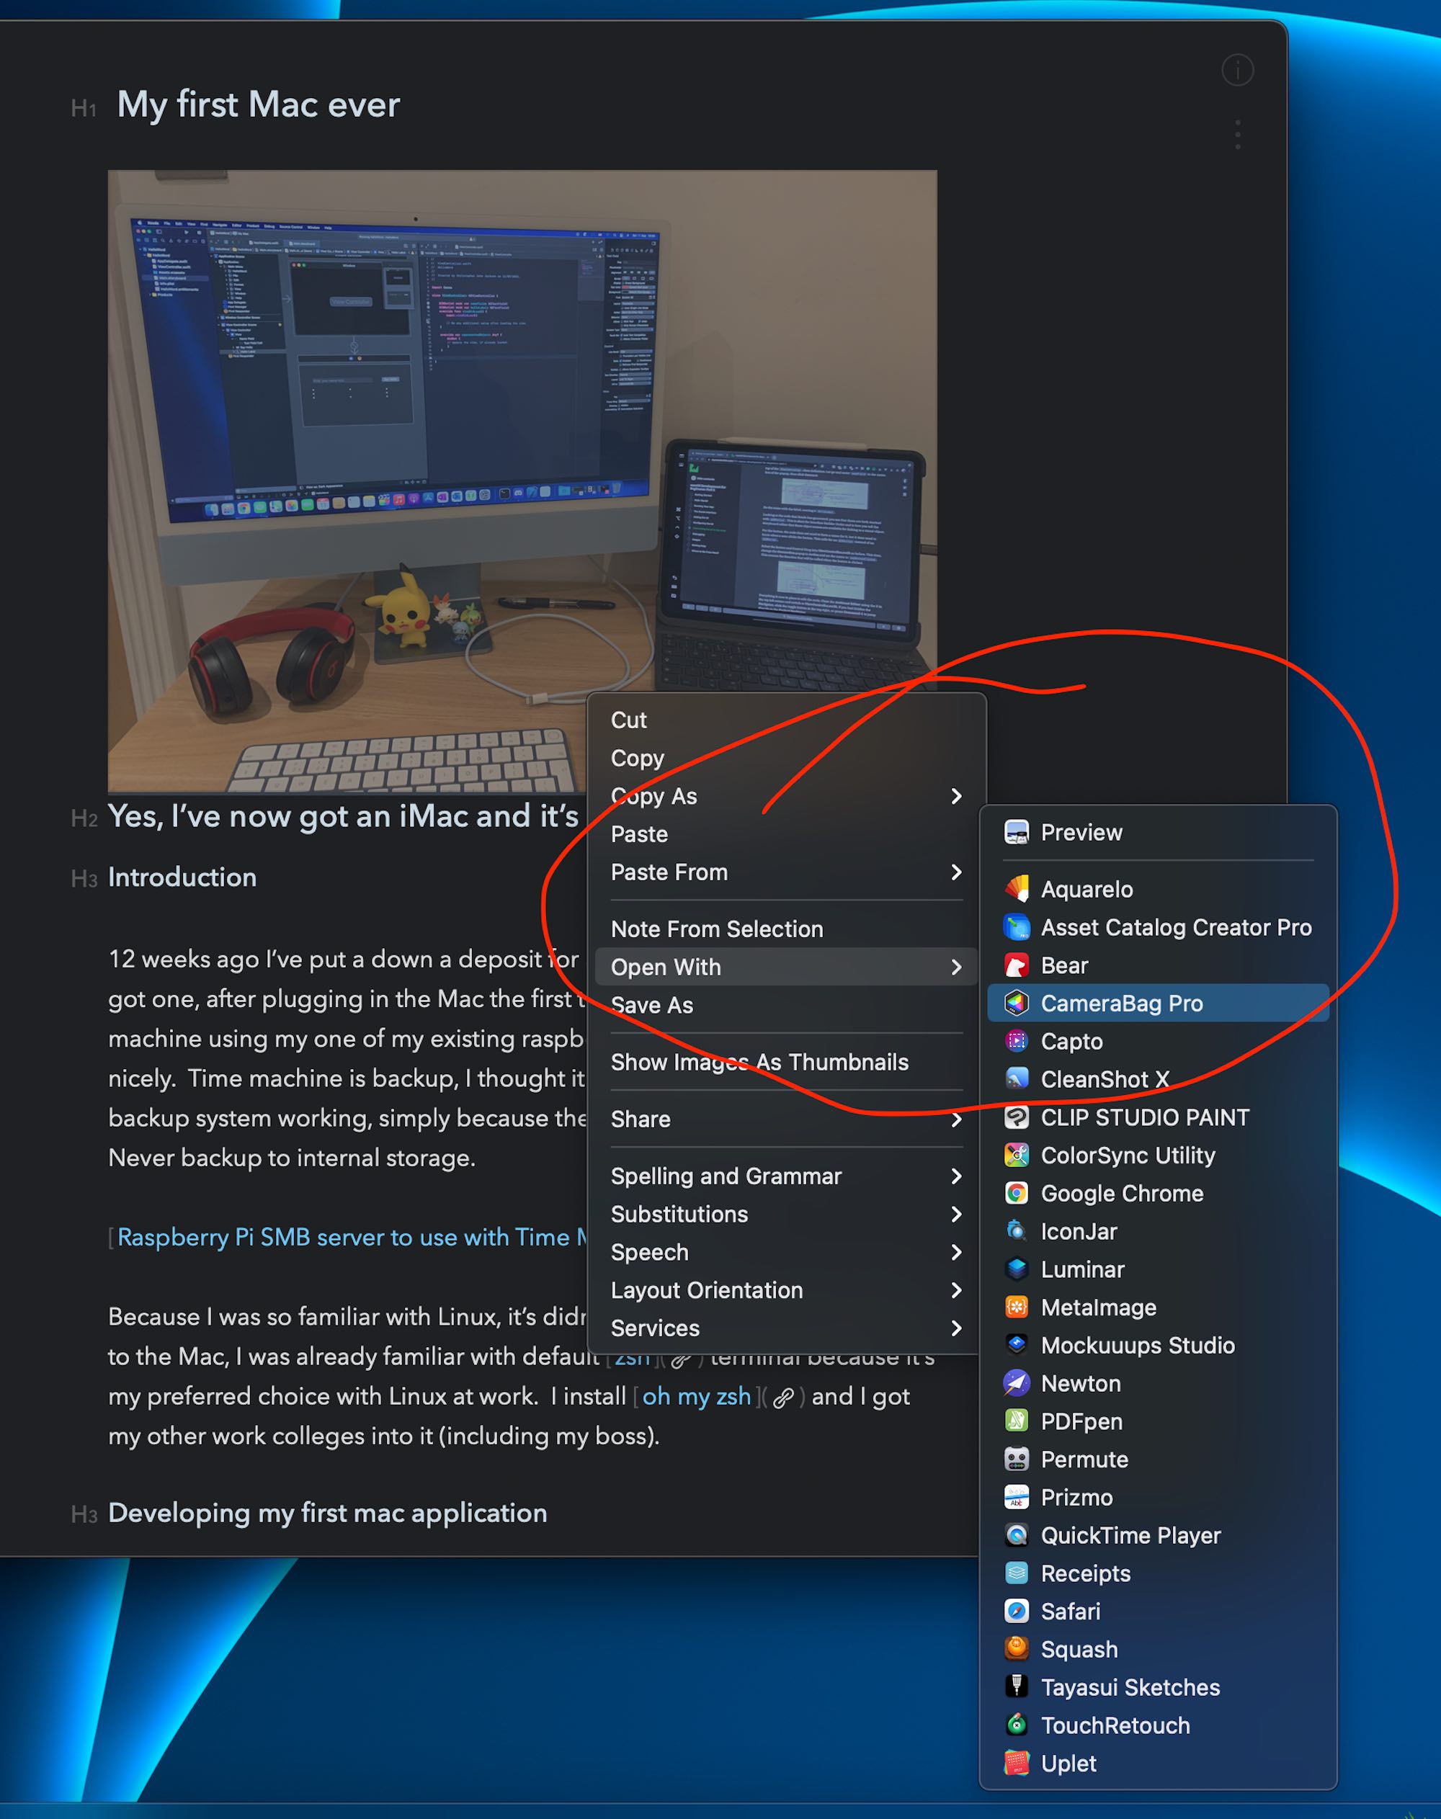Select the ColorSync Utility icon

[1017, 1155]
